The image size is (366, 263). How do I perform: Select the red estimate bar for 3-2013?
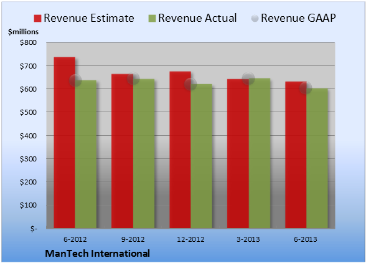click(x=238, y=153)
